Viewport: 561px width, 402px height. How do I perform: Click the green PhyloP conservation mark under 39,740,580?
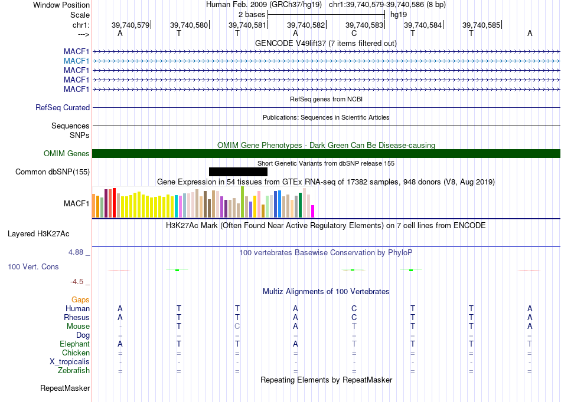pyautogui.click(x=177, y=271)
